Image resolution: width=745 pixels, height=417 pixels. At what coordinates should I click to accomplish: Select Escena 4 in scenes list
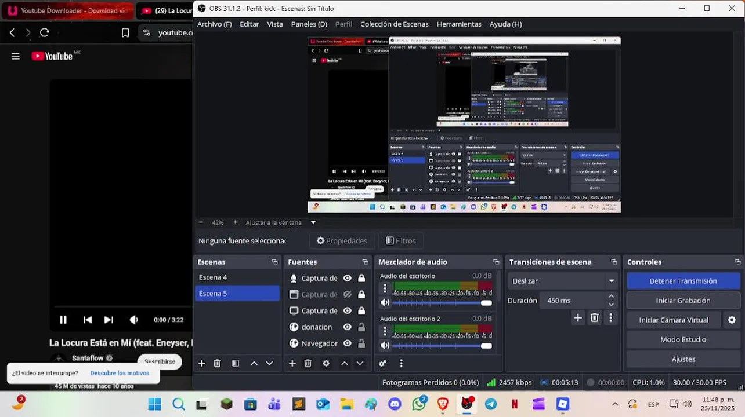237,277
